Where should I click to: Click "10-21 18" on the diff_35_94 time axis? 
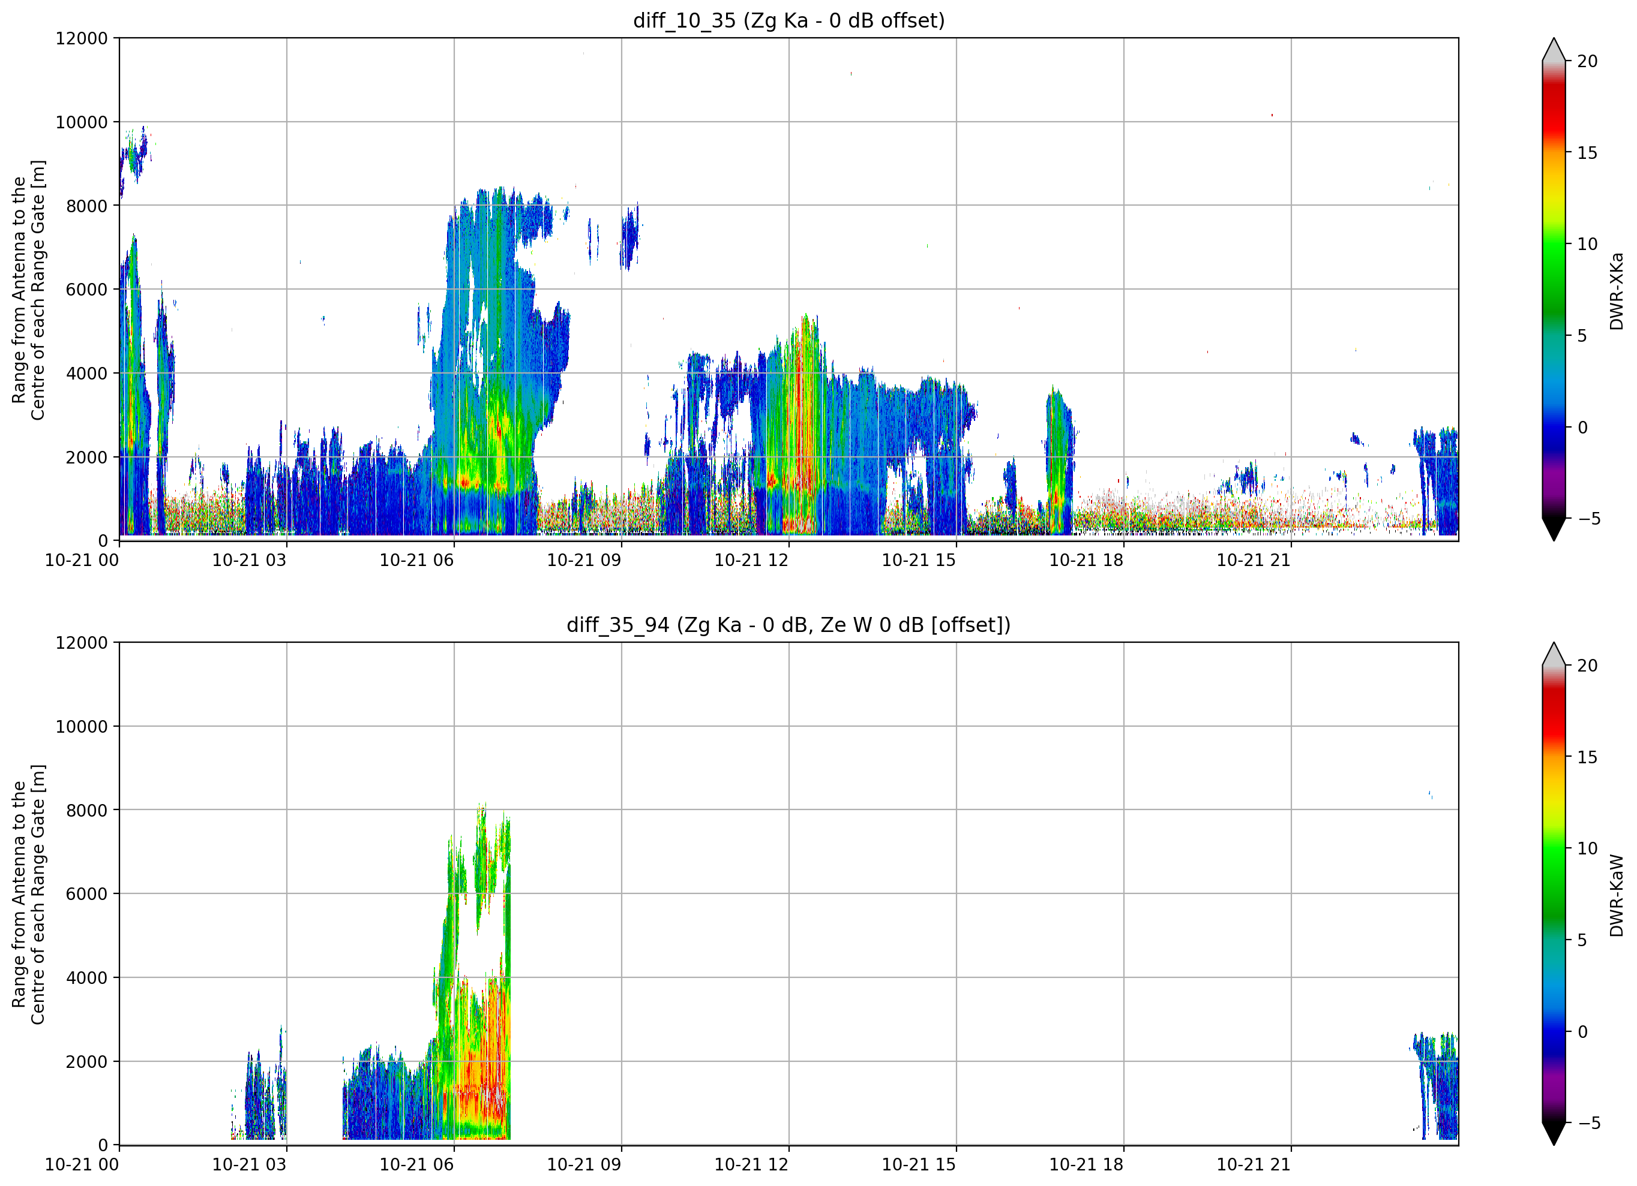pyautogui.click(x=1087, y=1165)
